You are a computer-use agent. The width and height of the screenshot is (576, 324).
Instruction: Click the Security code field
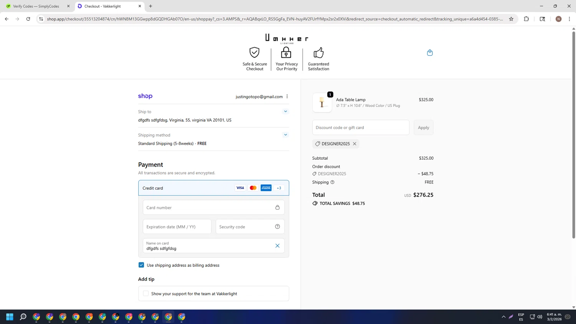tap(250, 226)
